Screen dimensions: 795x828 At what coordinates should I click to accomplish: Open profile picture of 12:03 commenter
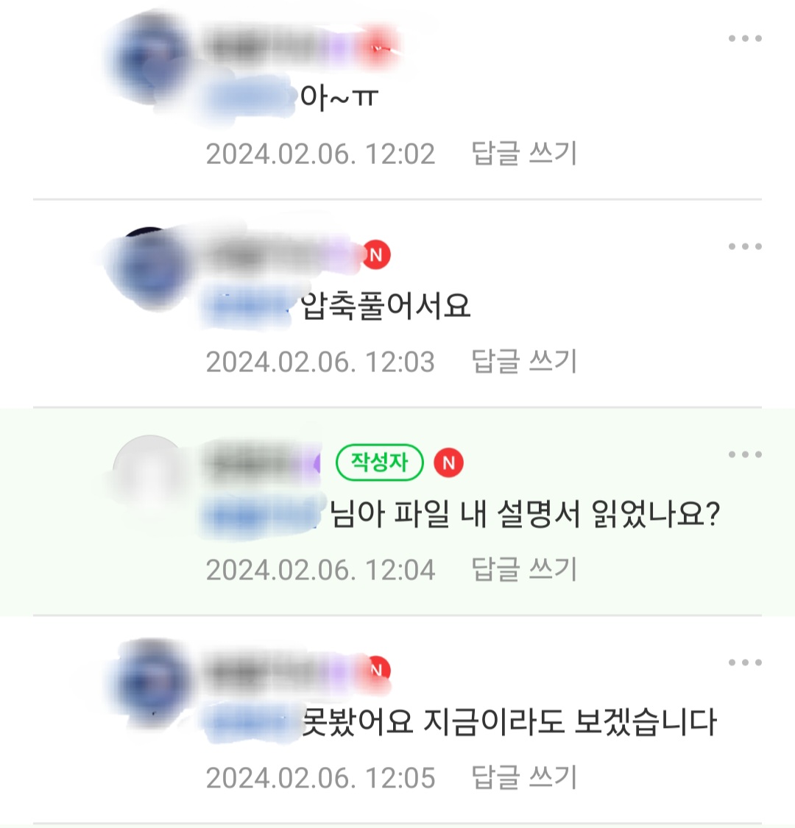tap(151, 267)
